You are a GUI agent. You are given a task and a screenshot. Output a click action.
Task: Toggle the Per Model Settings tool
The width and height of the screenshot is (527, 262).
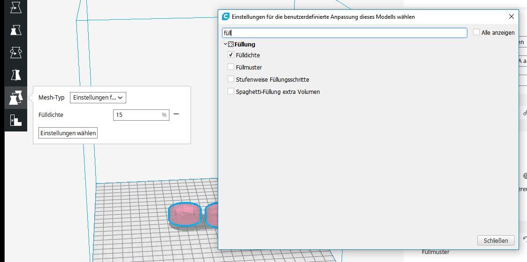(x=16, y=98)
